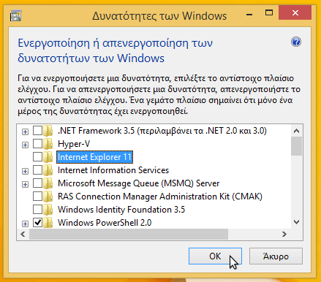Expand the Windows PowerShell 2.0 node
The height and width of the screenshot is (282, 321).
(25, 224)
